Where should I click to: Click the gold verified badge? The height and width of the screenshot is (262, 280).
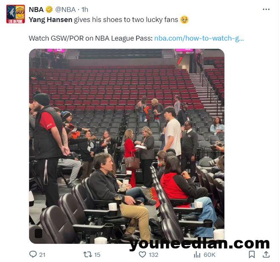coord(50,9)
